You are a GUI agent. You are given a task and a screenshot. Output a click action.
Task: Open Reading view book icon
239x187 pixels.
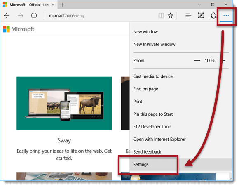(x=161, y=16)
